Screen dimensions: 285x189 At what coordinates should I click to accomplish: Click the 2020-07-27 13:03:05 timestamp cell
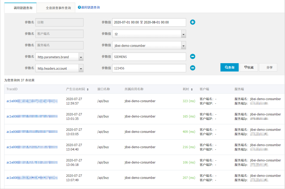tap(74, 132)
